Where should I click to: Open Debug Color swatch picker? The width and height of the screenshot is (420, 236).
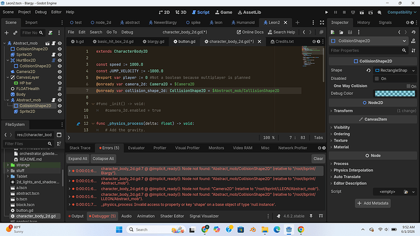click(395, 94)
